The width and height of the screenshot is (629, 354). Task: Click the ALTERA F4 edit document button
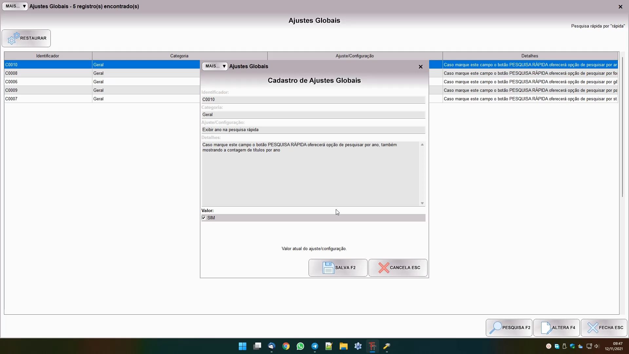tap(556, 327)
